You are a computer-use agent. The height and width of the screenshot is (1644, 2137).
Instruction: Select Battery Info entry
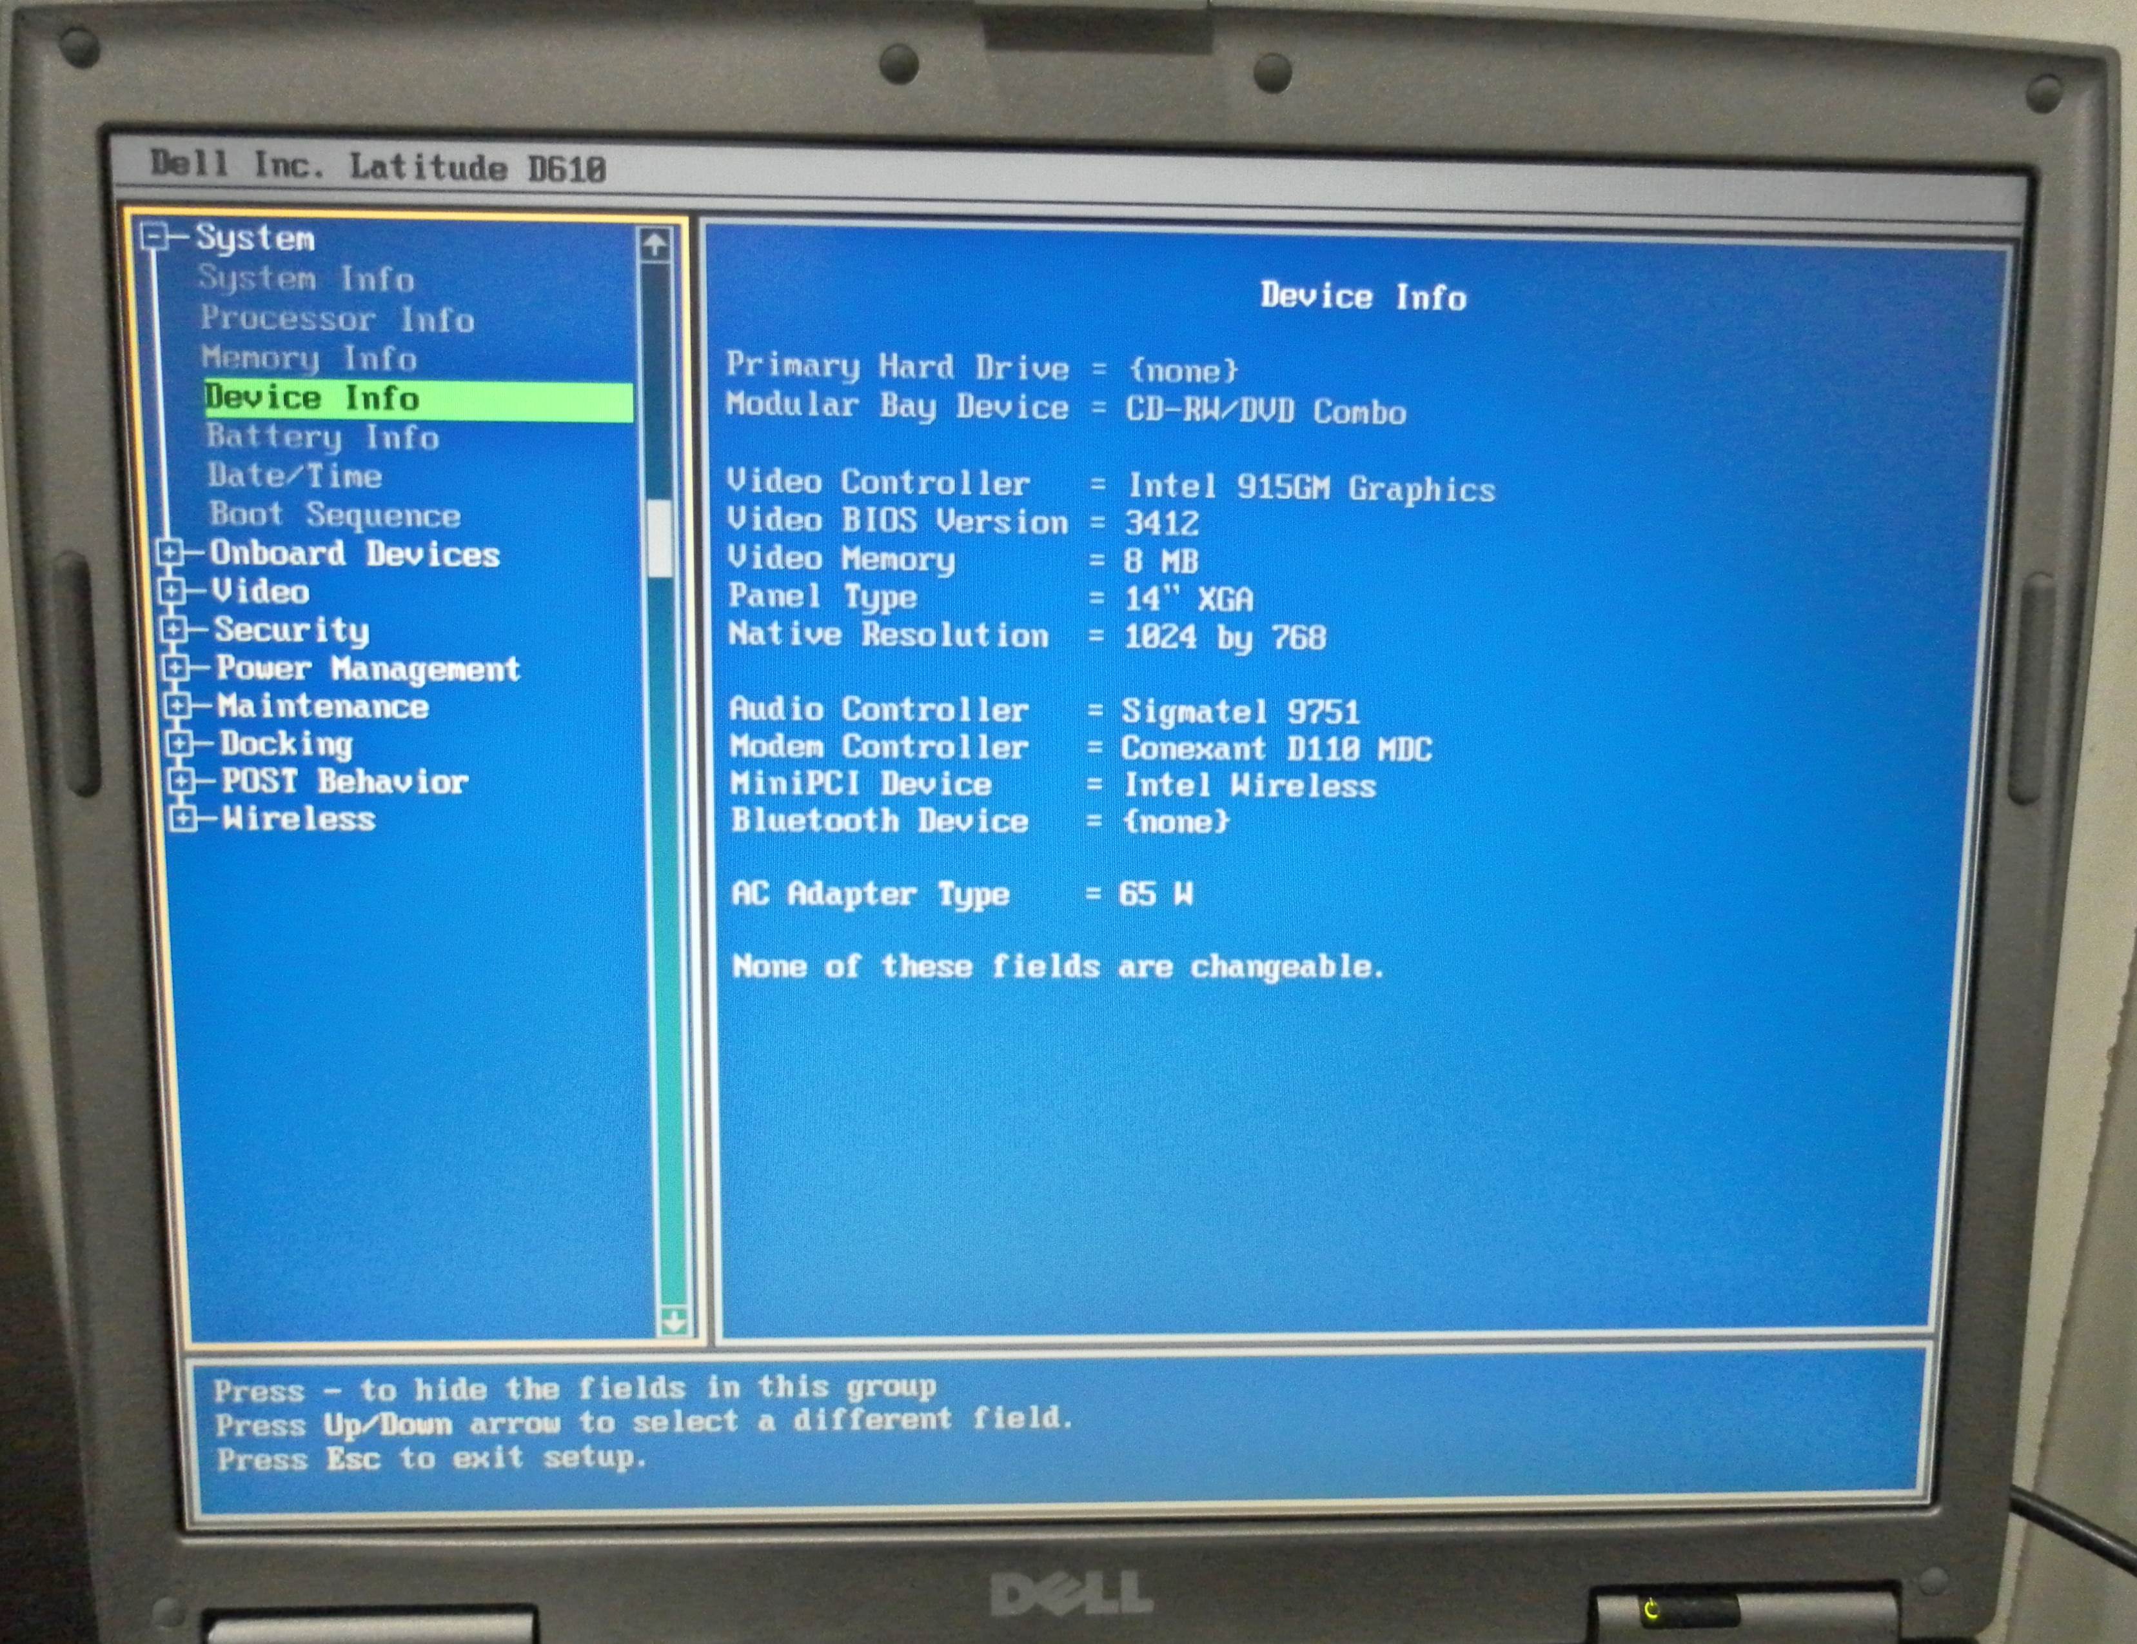[x=322, y=437]
